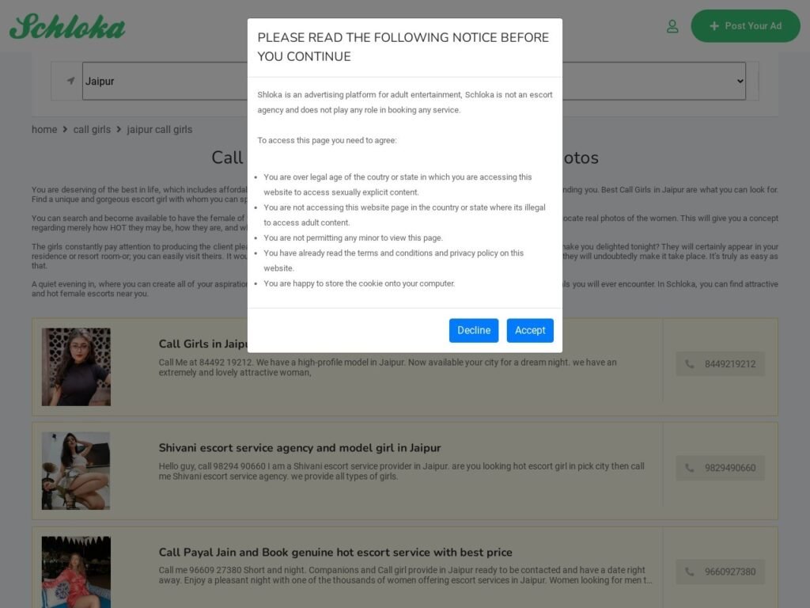Viewport: 810px width, 608px height.
Task: Click the phone icon next to 8449219212
Action: coord(690,364)
